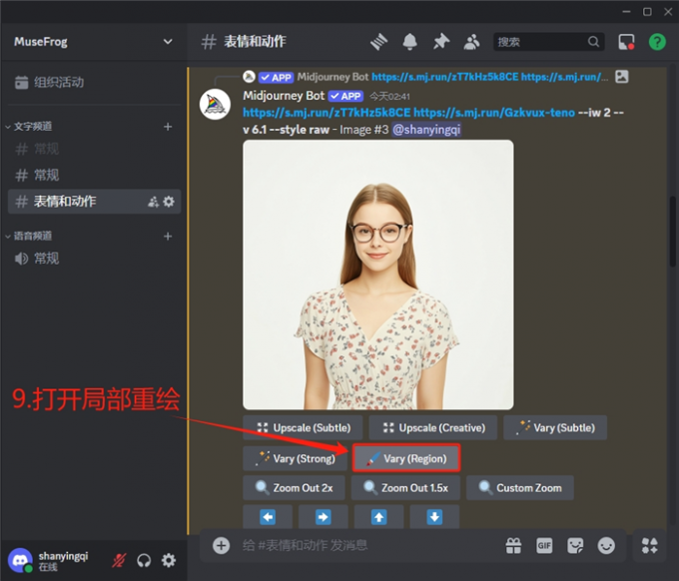Select the bright 常规 text channel
The width and height of the screenshot is (679, 581).
pos(94,175)
